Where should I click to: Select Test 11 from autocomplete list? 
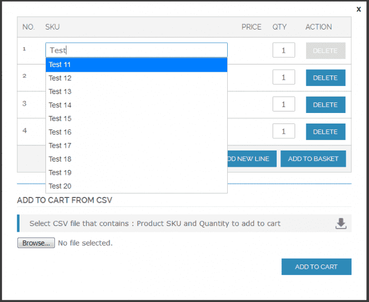click(x=136, y=64)
